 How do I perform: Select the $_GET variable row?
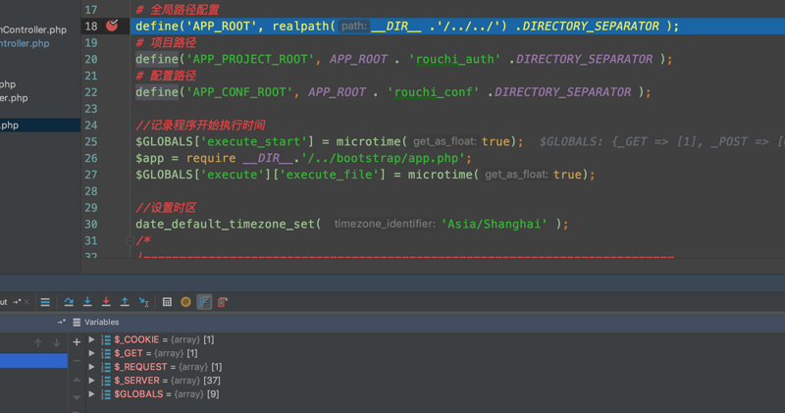(155, 353)
